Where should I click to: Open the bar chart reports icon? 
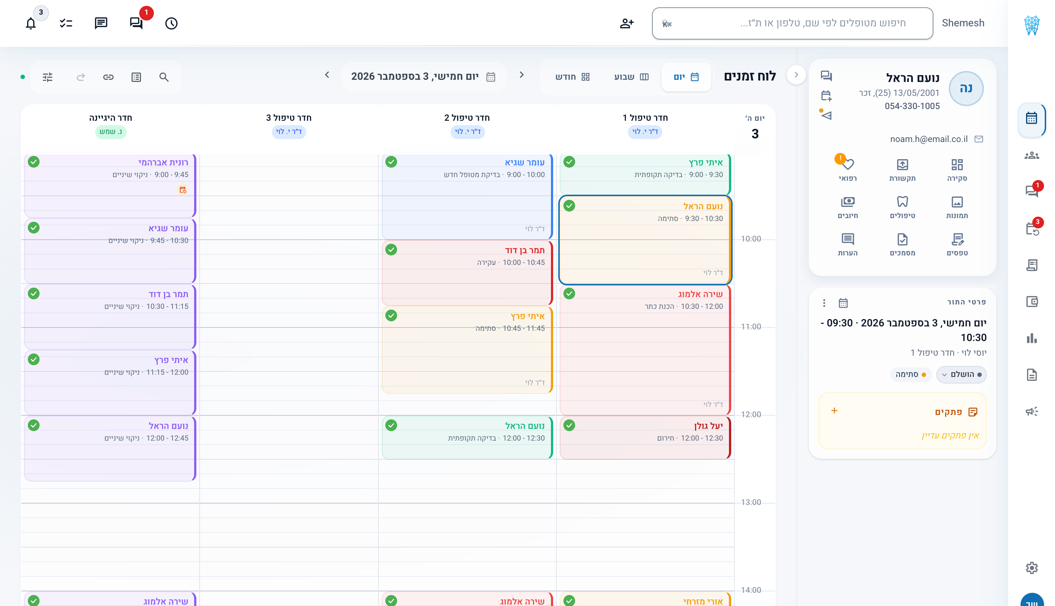click(1031, 338)
